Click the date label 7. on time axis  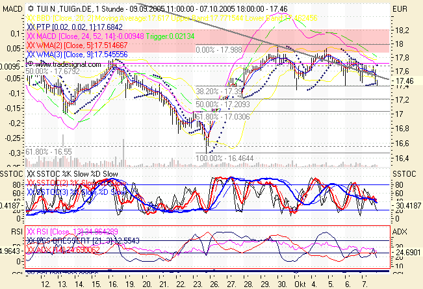pos(365,284)
